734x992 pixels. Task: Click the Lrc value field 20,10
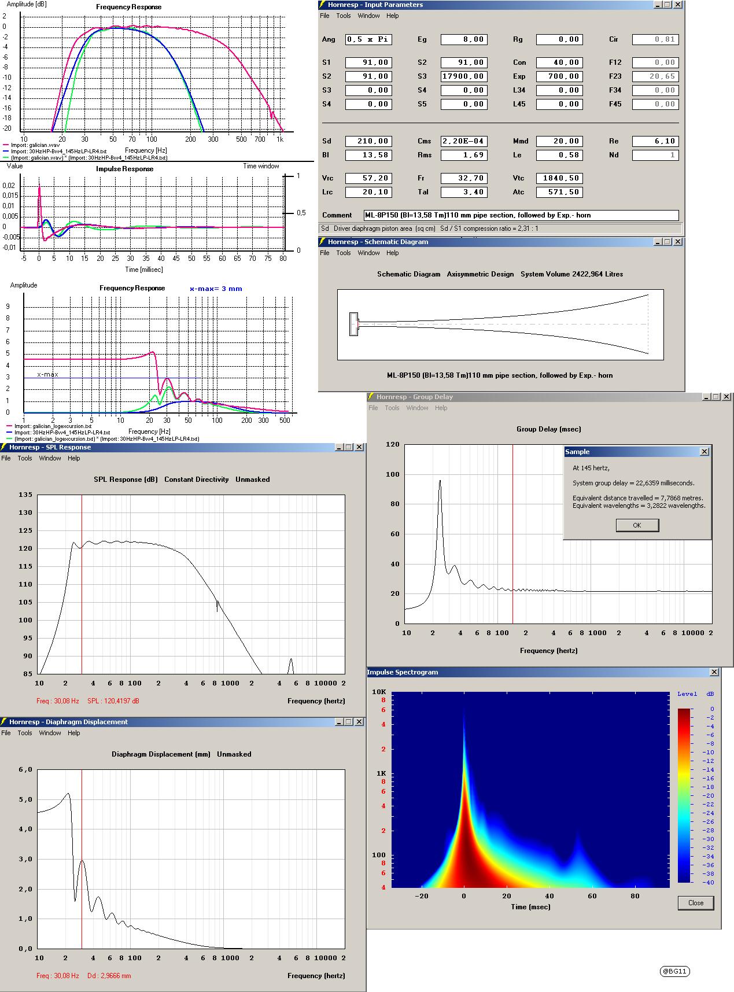coord(368,192)
